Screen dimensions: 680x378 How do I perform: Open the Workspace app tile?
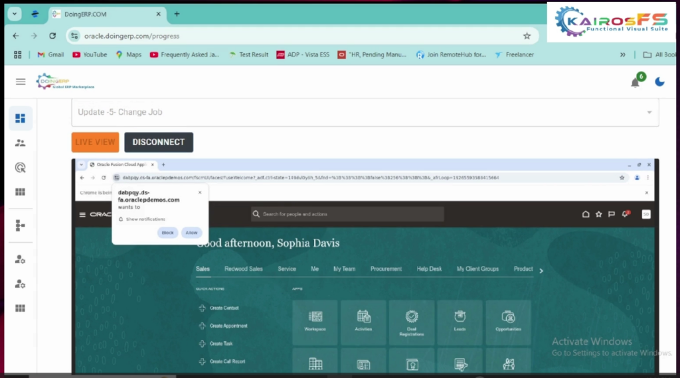tap(315, 322)
